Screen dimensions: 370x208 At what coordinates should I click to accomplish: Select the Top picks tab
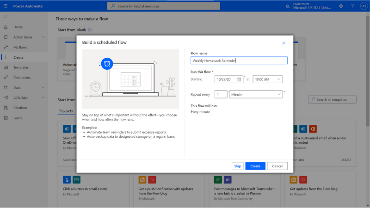tap(66, 111)
